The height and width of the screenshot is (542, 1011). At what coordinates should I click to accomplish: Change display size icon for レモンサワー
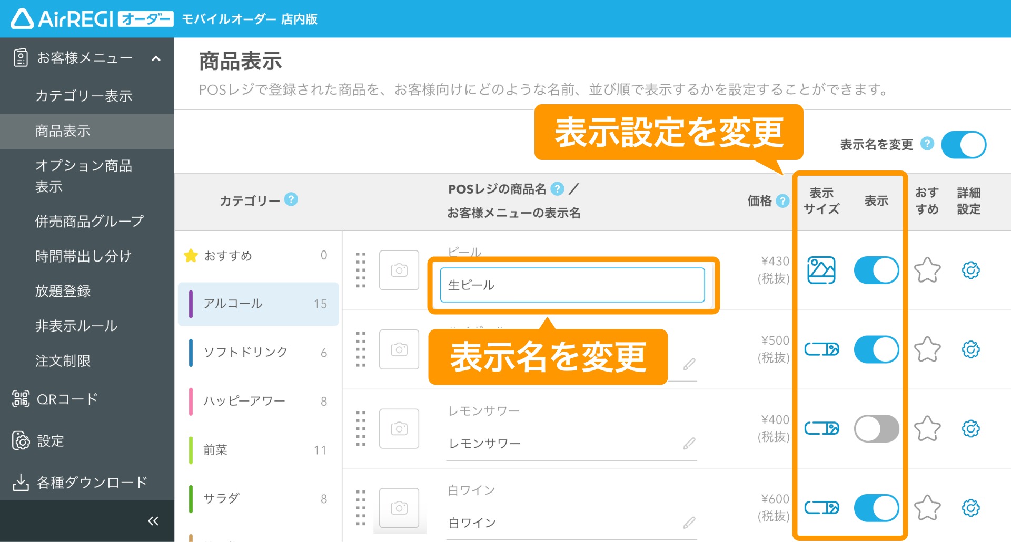pos(821,428)
